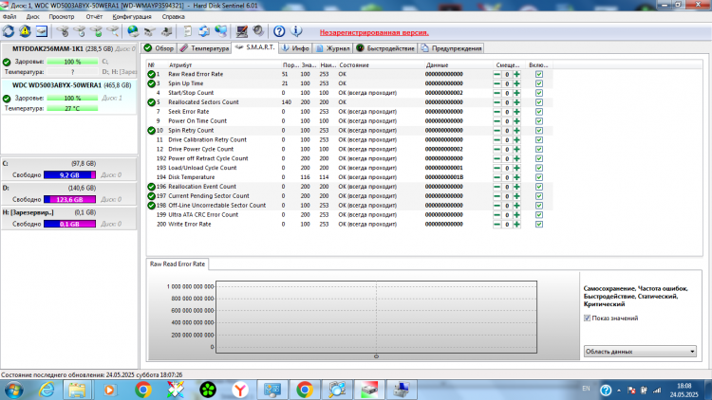The width and height of the screenshot is (712, 400).
Task: Click the minus offset button for Write Error Rate
Action: (497, 224)
